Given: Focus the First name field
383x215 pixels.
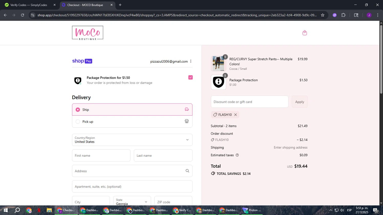Looking at the screenshot, I should (101, 155).
